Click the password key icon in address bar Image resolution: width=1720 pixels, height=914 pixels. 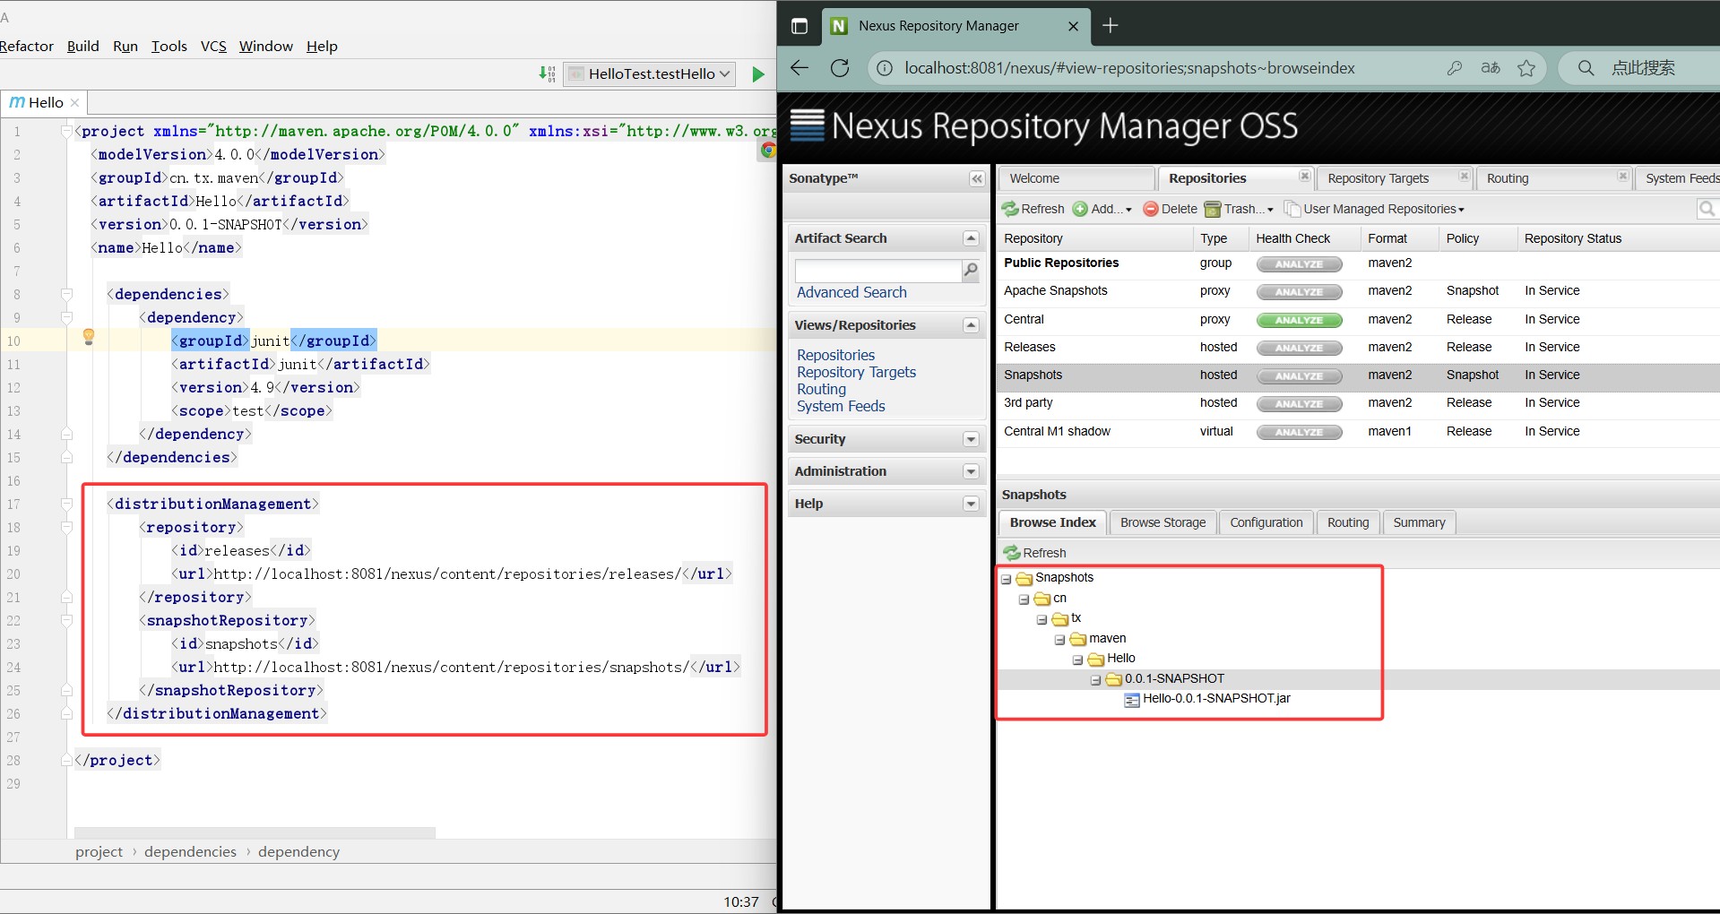[x=1454, y=68]
